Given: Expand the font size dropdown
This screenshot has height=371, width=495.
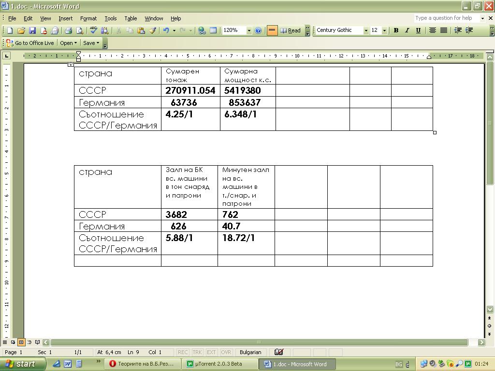Looking at the screenshot, I should [384, 30].
